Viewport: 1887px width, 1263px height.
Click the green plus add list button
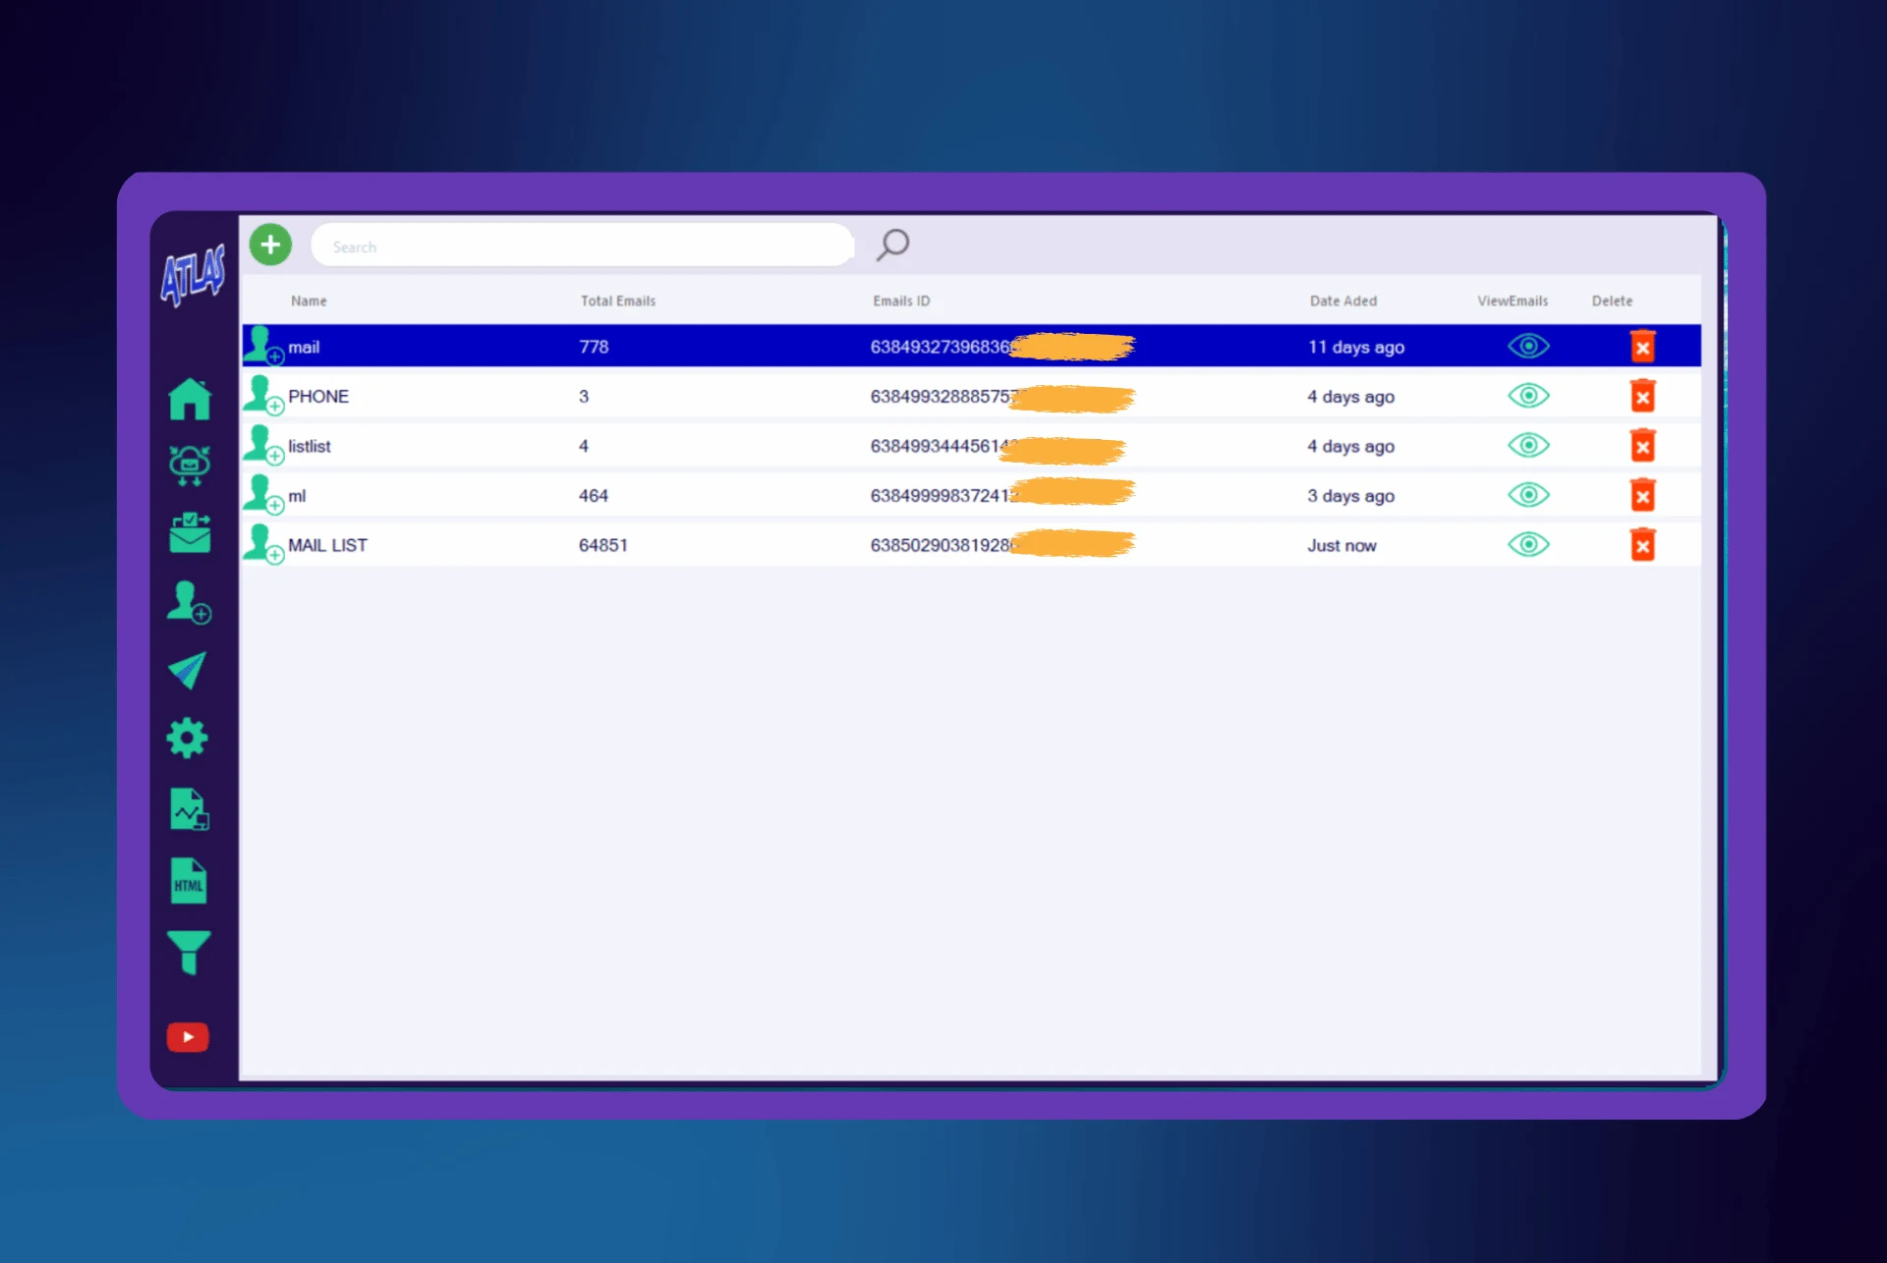click(270, 245)
